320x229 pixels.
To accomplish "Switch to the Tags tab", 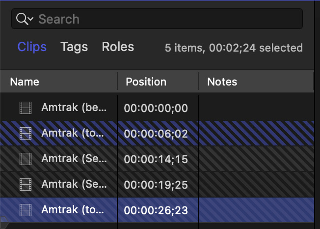I will click(74, 47).
